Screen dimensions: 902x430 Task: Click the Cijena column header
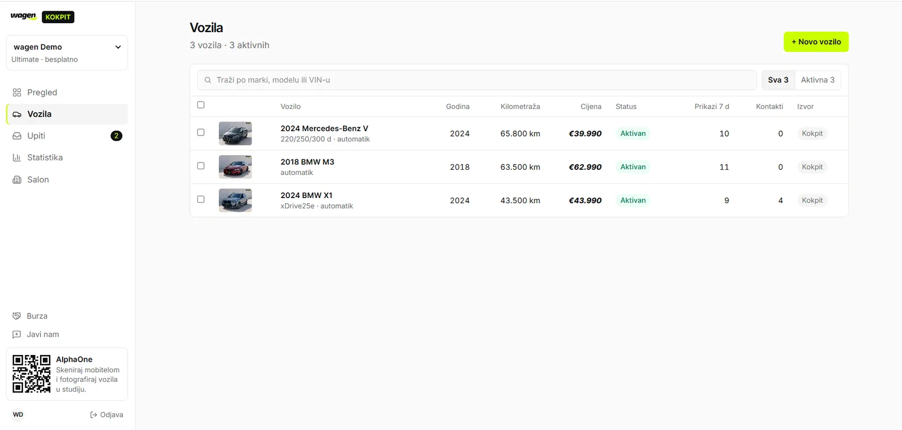coord(591,107)
